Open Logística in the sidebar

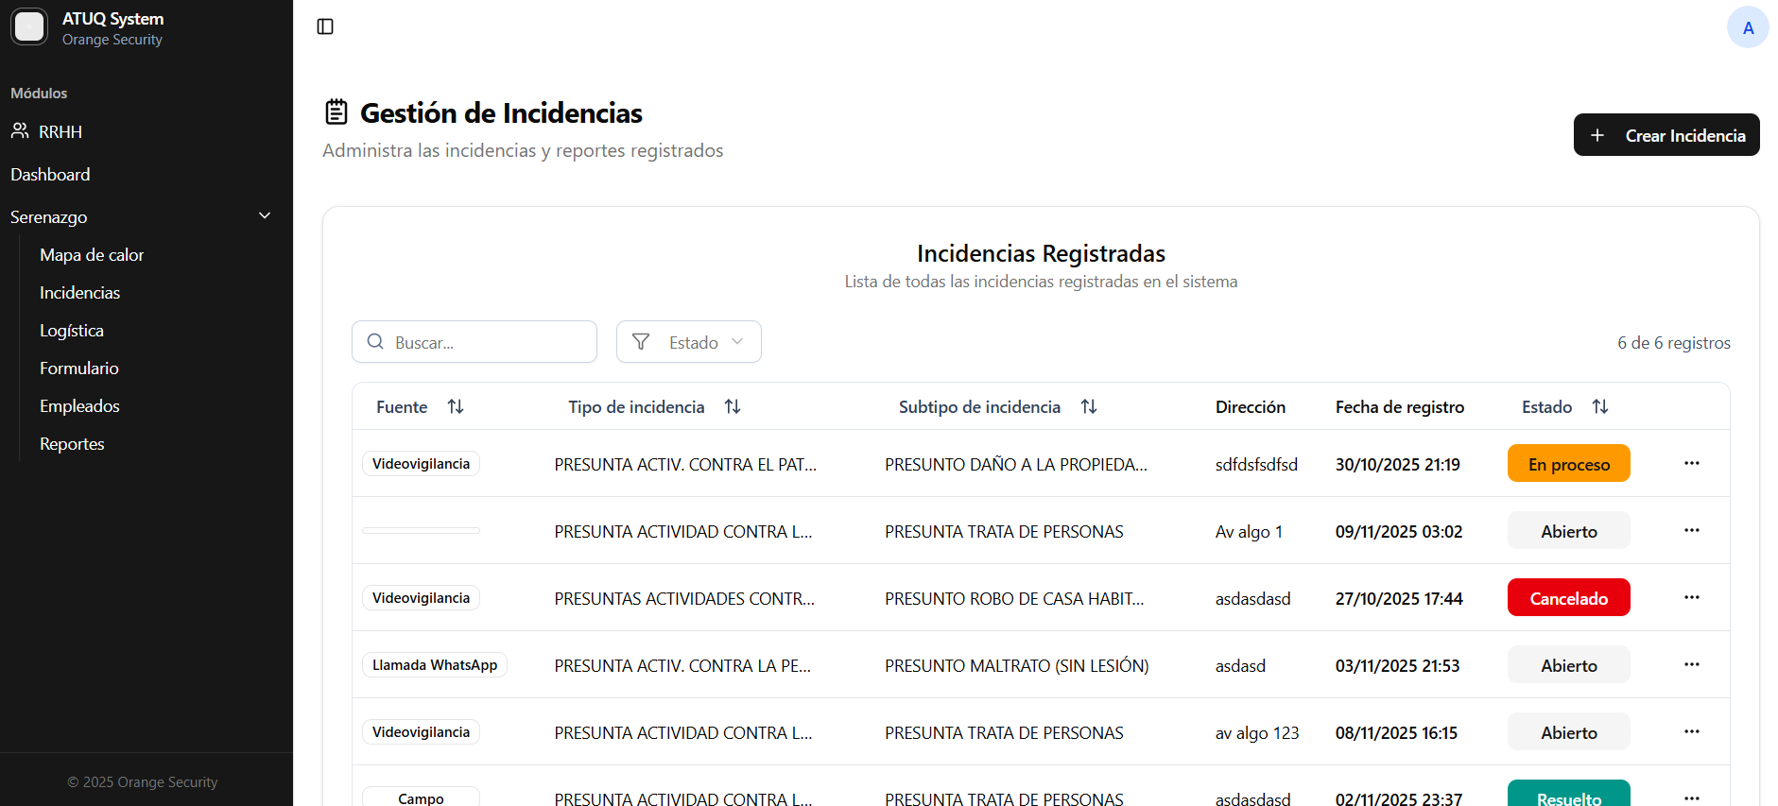[x=72, y=331]
